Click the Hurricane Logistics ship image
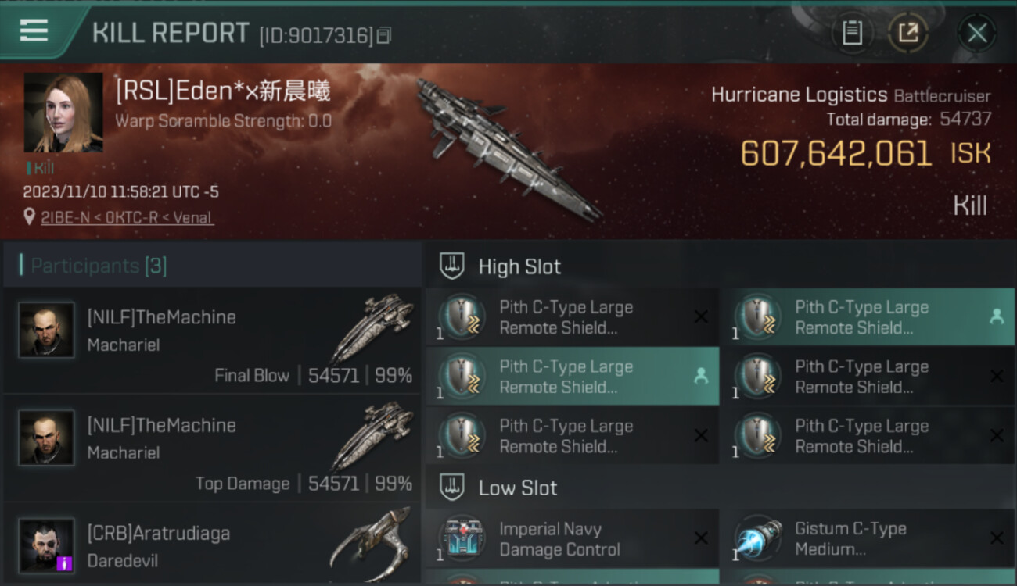Screen dimensions: 1017x586 (x=507, y=148)
